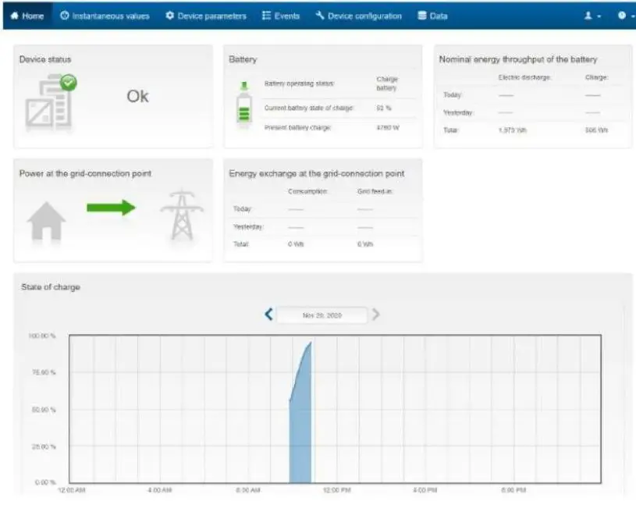636x512 pixels.
Task: Click the "8:00 AM" x-axis label
Action: pyautogui.click(x=248, y=490)
